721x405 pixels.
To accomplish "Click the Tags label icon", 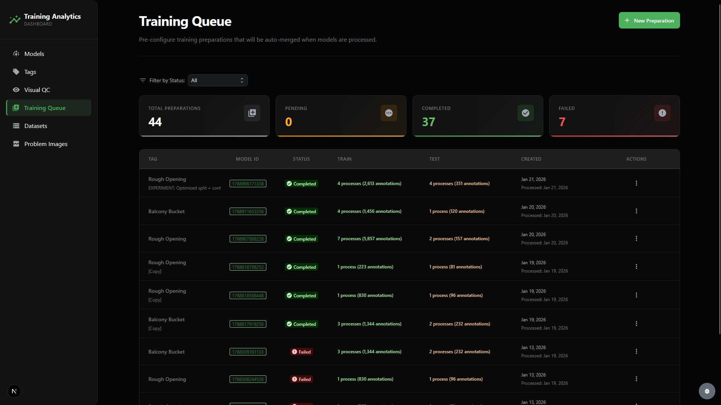I will (16, 72).
